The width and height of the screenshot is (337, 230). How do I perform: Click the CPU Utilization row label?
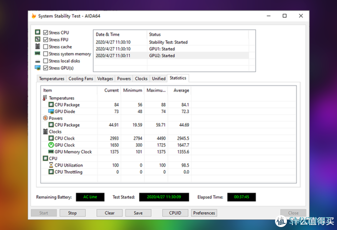point(68,165)
